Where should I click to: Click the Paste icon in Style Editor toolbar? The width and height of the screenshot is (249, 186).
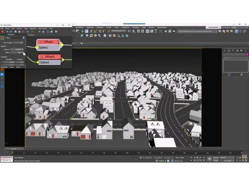pyautogui.click(x=19, y=32)
